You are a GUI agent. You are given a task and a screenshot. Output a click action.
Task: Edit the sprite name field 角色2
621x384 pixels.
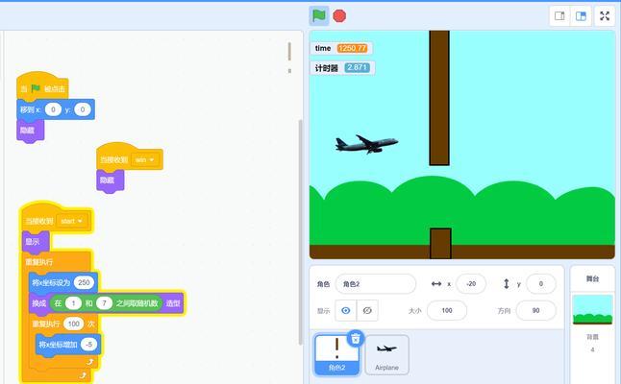[376, 284]
